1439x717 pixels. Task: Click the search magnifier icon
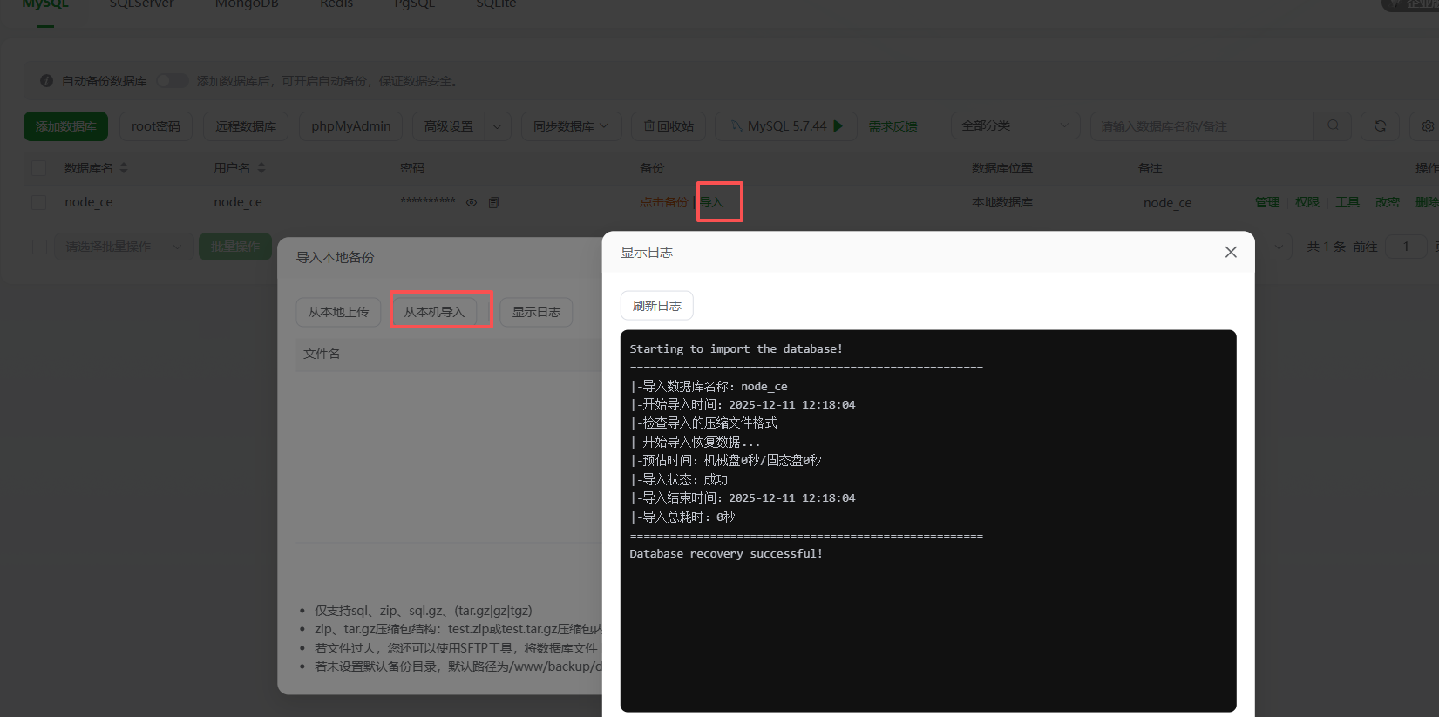1333,126
